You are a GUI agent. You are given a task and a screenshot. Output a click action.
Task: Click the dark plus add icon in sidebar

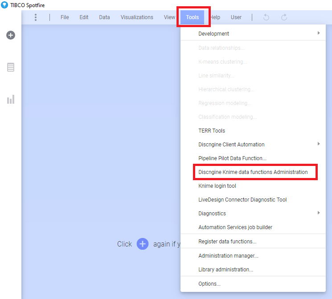pos(11,35)
